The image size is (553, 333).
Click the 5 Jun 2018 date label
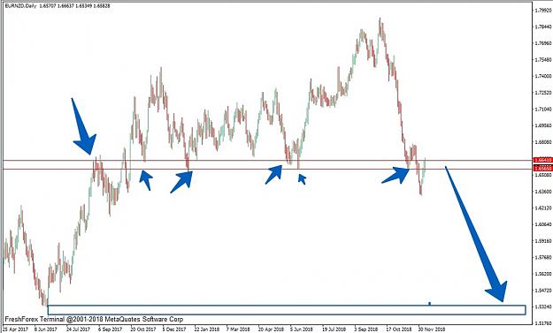(302, 329)
